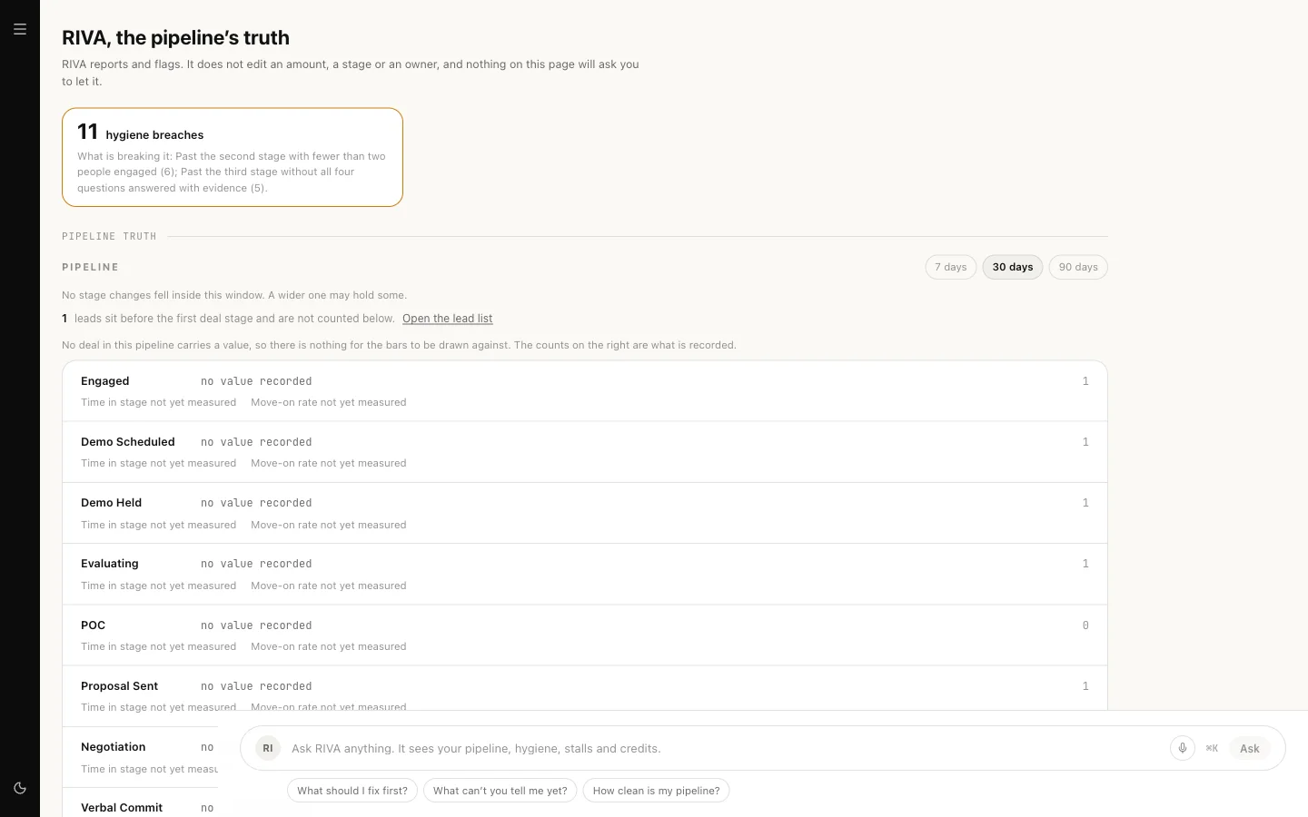Select the 7 days window
The width and height of the screenshot is (1308, 817).
(951, 267)
